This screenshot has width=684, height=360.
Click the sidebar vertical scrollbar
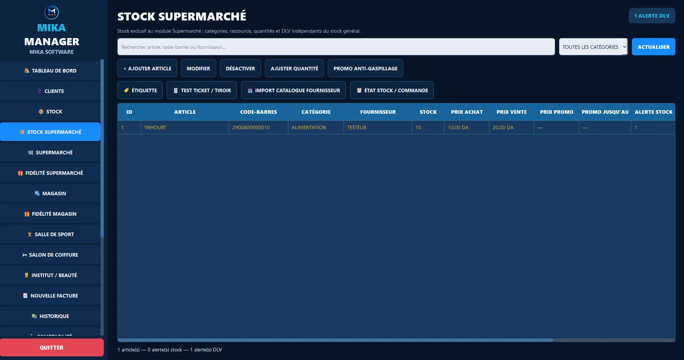(x=102, y=149)
